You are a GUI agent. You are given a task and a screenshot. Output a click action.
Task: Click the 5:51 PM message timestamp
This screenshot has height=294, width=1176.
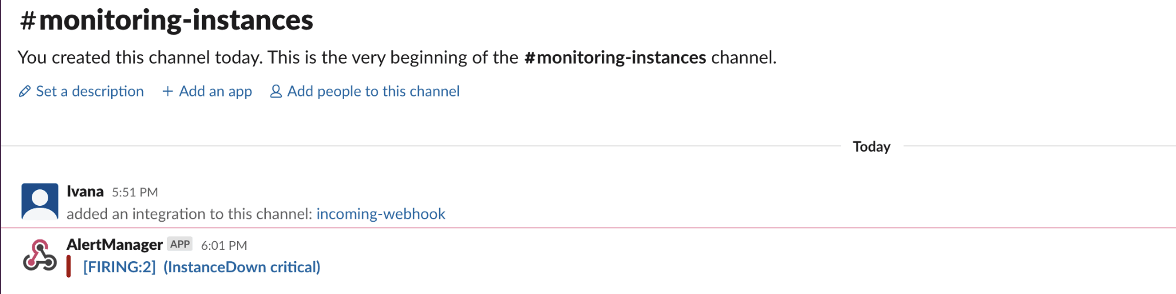click(x=135, y=192)
